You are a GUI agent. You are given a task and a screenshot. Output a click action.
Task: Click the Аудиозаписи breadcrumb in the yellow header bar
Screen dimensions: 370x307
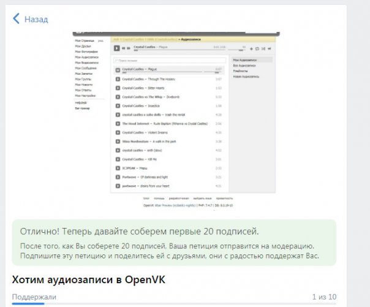click(x=191, y=39)
